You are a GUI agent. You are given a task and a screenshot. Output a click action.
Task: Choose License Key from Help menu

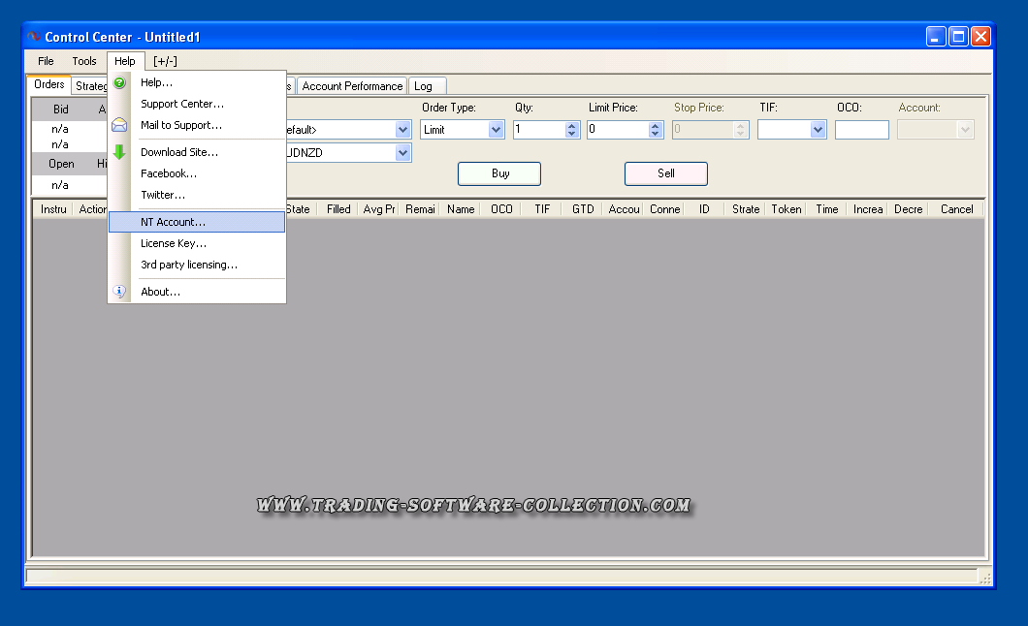[174, 243]
